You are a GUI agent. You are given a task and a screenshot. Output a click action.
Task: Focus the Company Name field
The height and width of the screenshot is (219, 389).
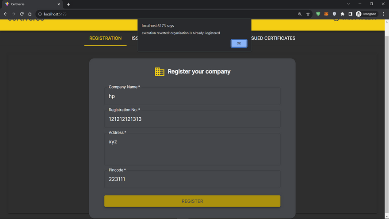click(x=192, y=96)
